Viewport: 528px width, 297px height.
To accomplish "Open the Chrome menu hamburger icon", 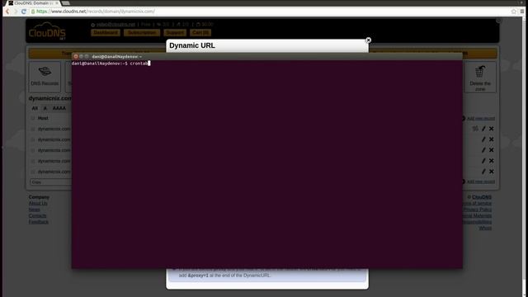I will pyautogui.click(x=522, y=12).
